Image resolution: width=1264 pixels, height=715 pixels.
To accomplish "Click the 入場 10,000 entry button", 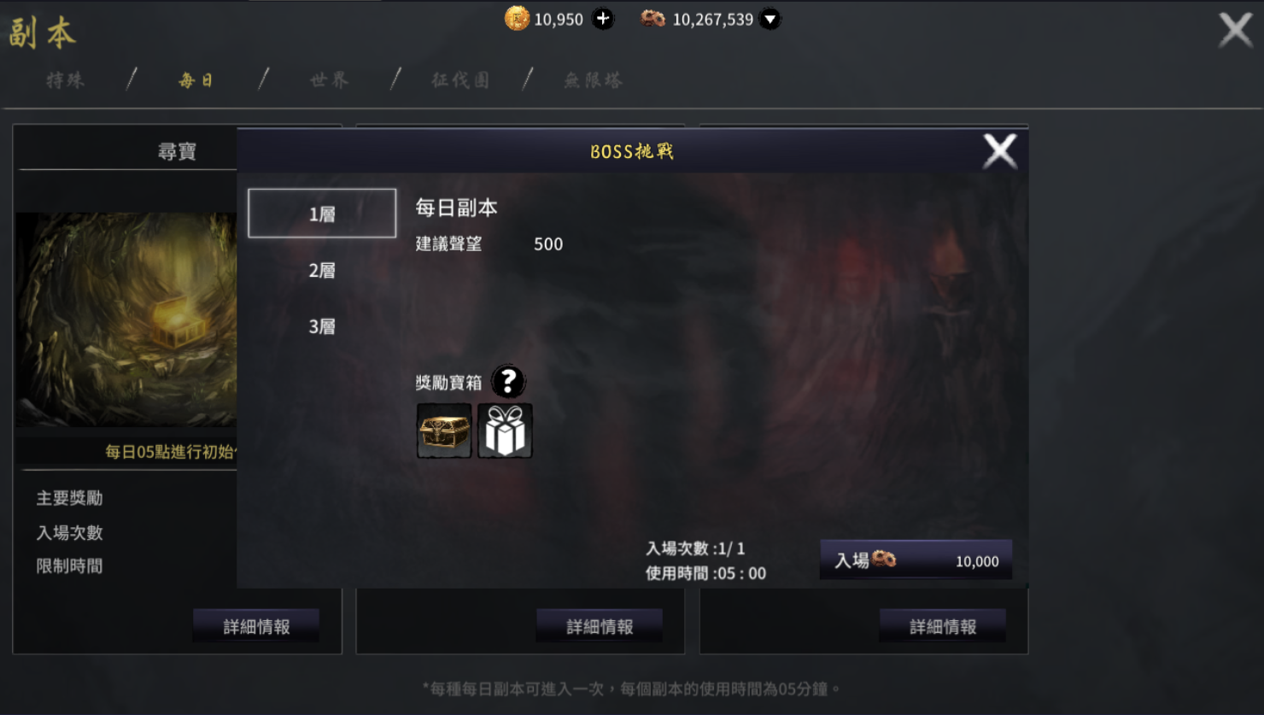I will click(x=916, y=560).
